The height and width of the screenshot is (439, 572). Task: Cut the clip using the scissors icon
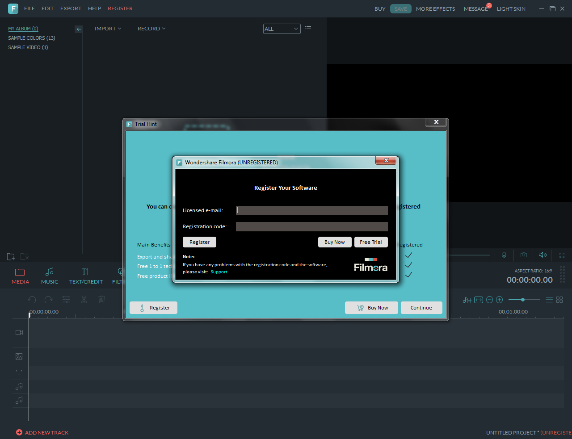[x=84, y=299]
